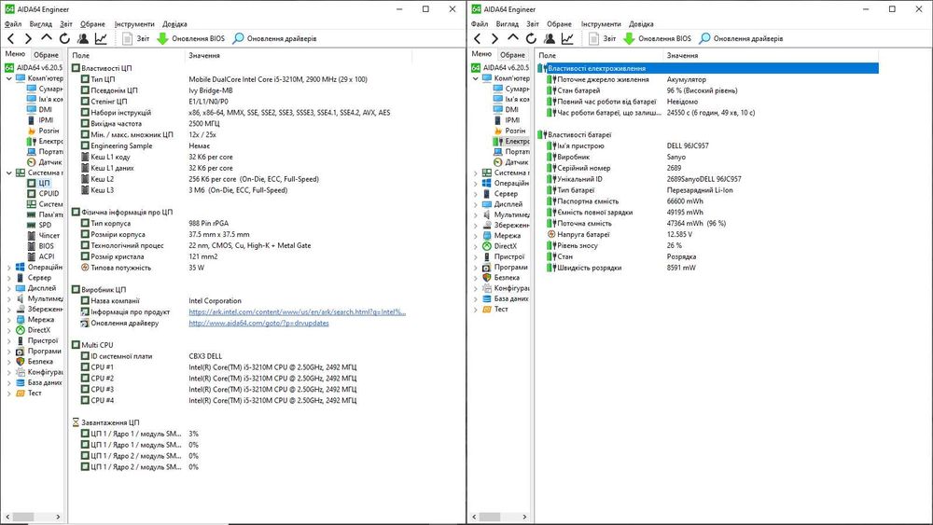933x525 pixels.
Task: Click Оновлення BIOS in left window toolbar
Action: click(x=191, y=38)
